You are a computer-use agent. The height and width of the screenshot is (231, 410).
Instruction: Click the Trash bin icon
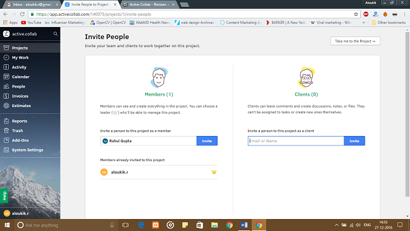click(x=6, y=131)
